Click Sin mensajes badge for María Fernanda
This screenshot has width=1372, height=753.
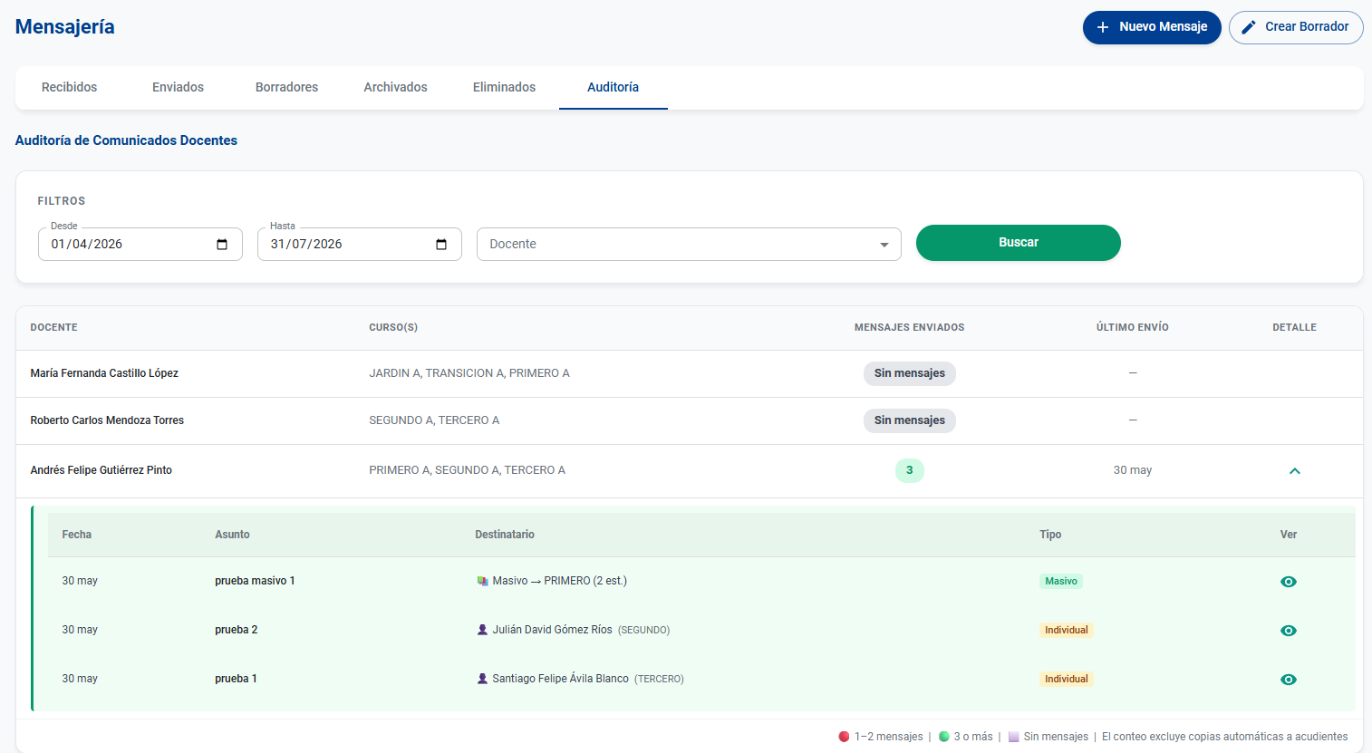pyautogui.click(x=909, y=373)
